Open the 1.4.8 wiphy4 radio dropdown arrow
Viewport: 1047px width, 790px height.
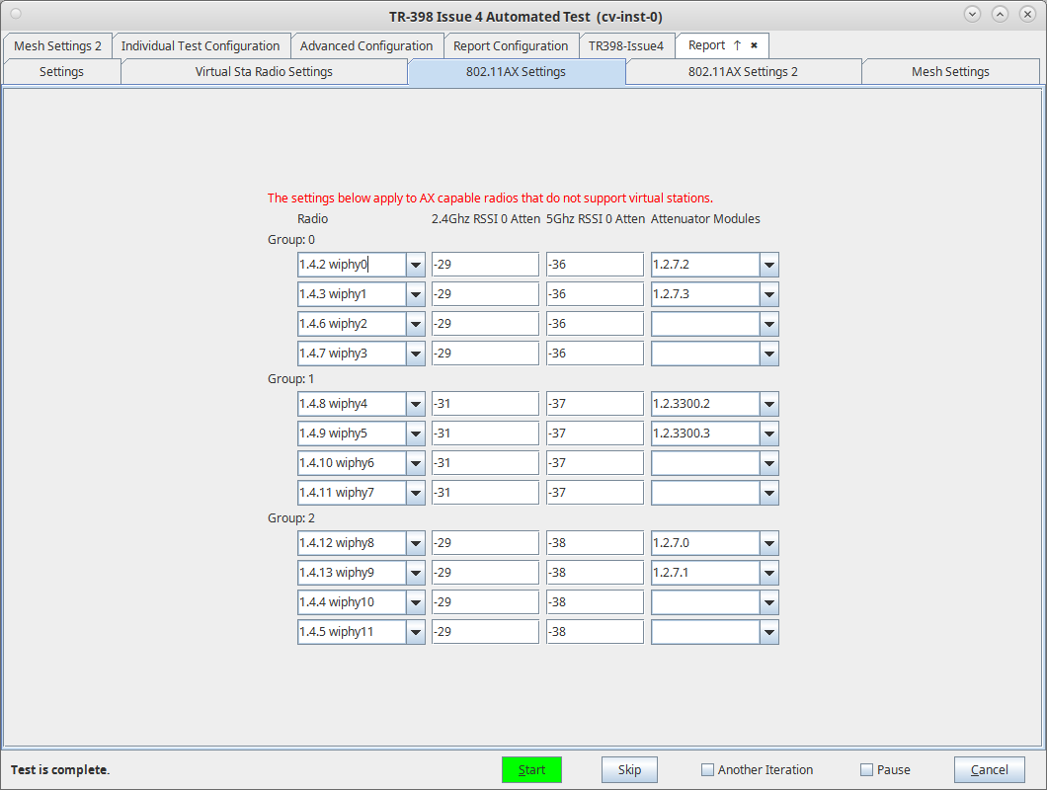pyautogui.click(x=415, y=404)
